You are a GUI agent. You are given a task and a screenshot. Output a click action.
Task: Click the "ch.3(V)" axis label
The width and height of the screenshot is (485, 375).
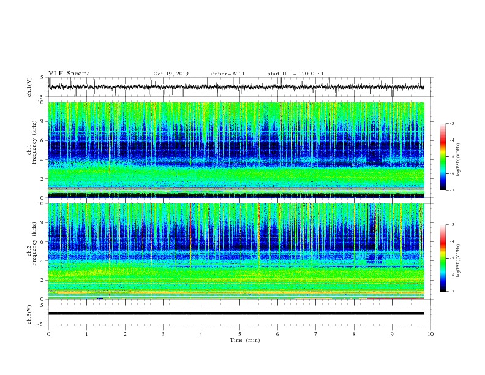[29, 314]
